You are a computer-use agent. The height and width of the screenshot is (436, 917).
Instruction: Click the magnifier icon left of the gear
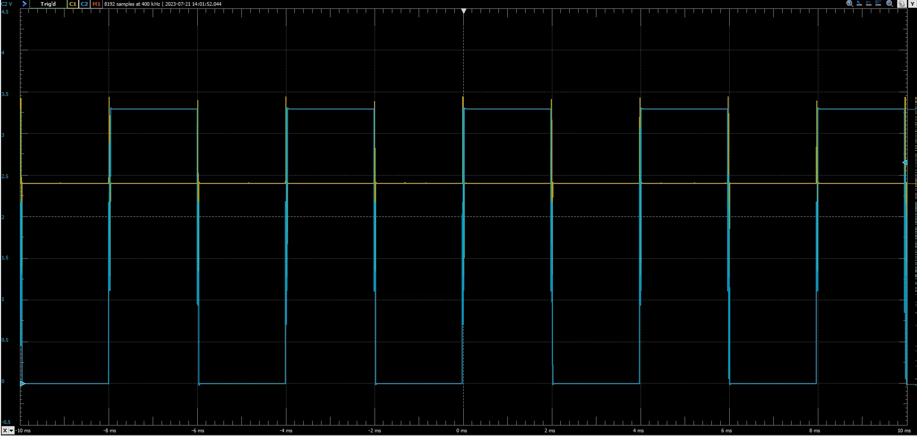pyautogui.click(x=890, y=3)
